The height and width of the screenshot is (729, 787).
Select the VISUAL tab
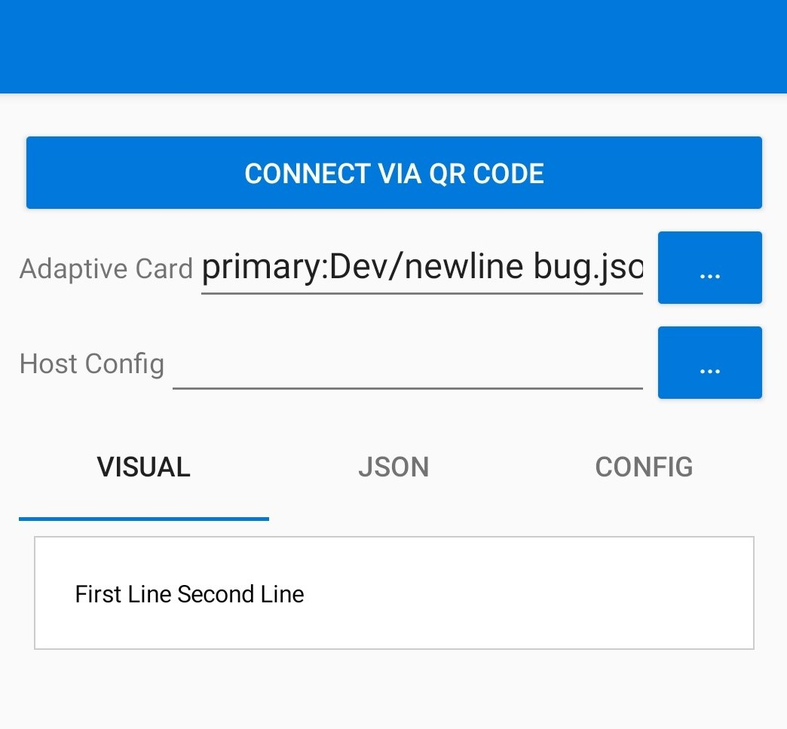pos(143,467)
